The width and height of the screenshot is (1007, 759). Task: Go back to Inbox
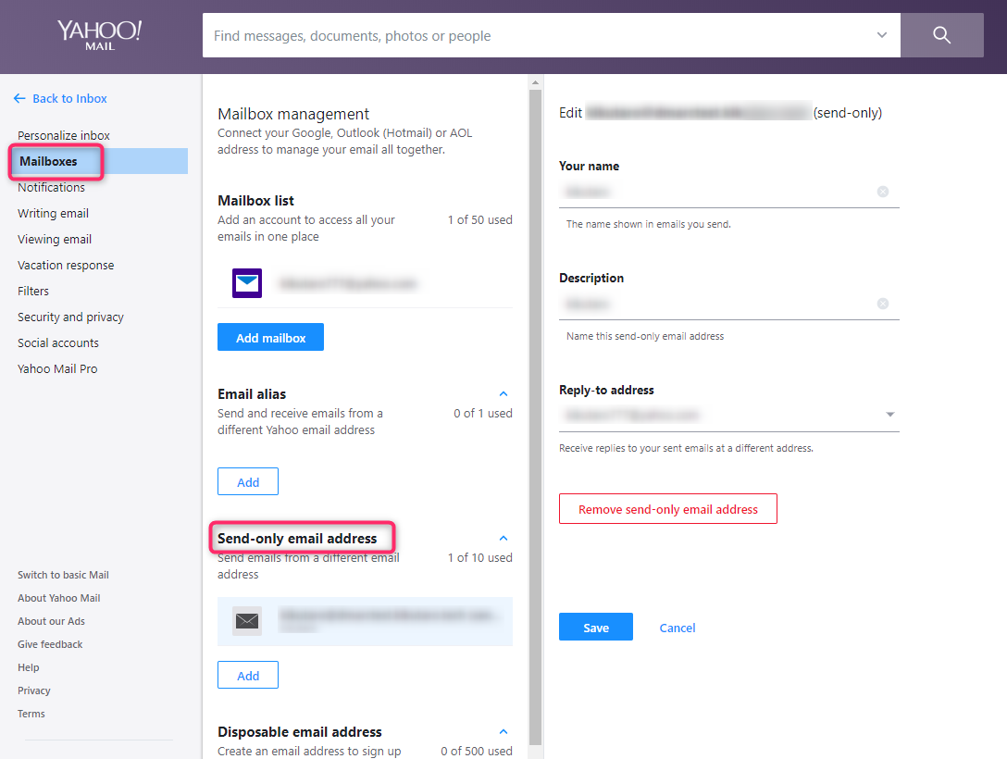(x=69, y=98)
